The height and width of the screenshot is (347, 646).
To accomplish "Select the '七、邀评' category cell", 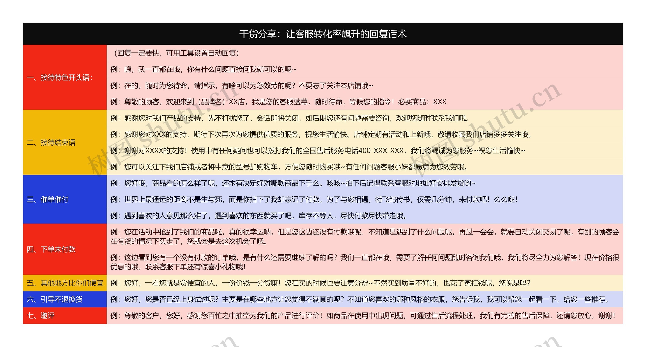I will click(65, 315).
